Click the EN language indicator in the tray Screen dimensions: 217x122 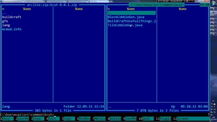[213, 101]
